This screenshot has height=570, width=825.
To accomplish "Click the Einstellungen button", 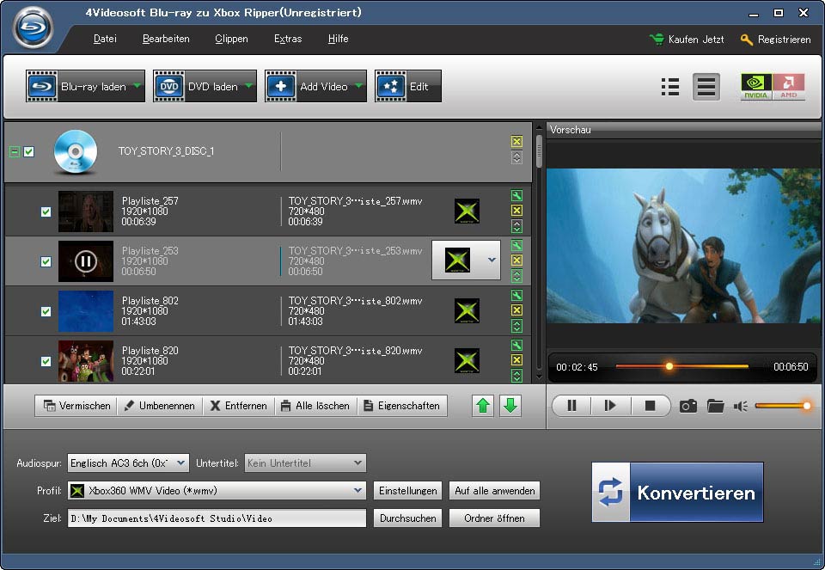I will coord(407,491).
